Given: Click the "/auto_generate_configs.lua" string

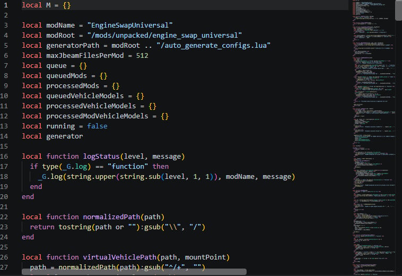Looking at the screenshot, I should [214, 46].
